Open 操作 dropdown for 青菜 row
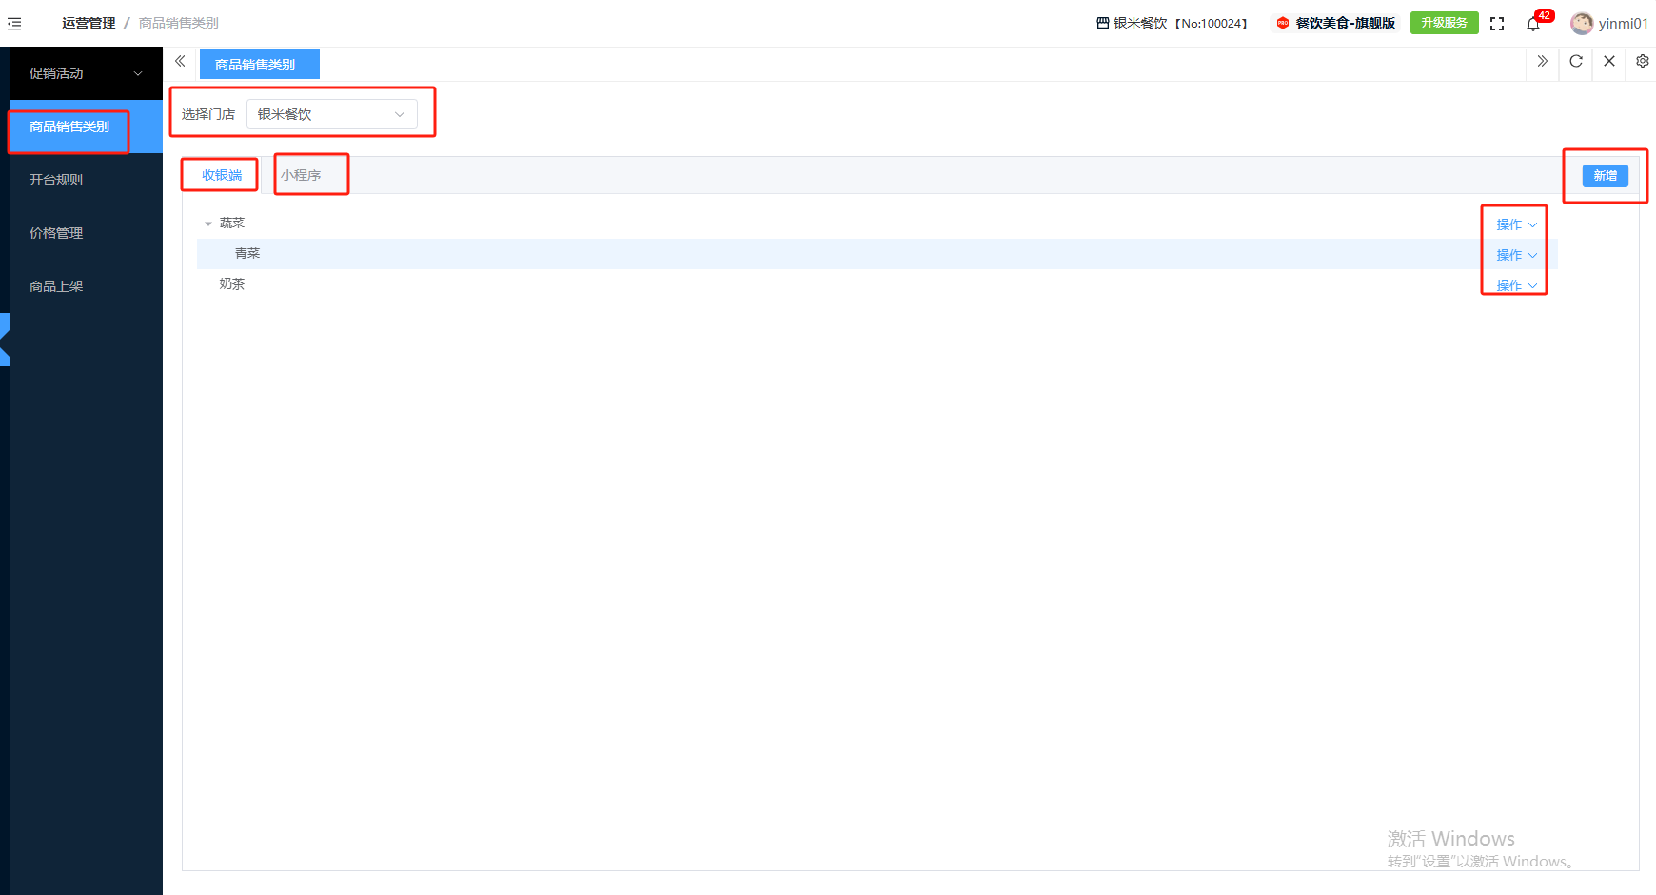Viewport: 1656px width, 895px height. tap(1516, 255)
